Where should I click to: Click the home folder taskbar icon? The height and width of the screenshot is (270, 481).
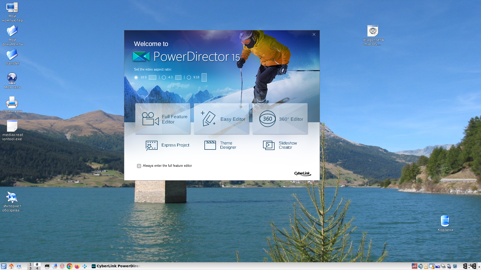pos(11,266)
